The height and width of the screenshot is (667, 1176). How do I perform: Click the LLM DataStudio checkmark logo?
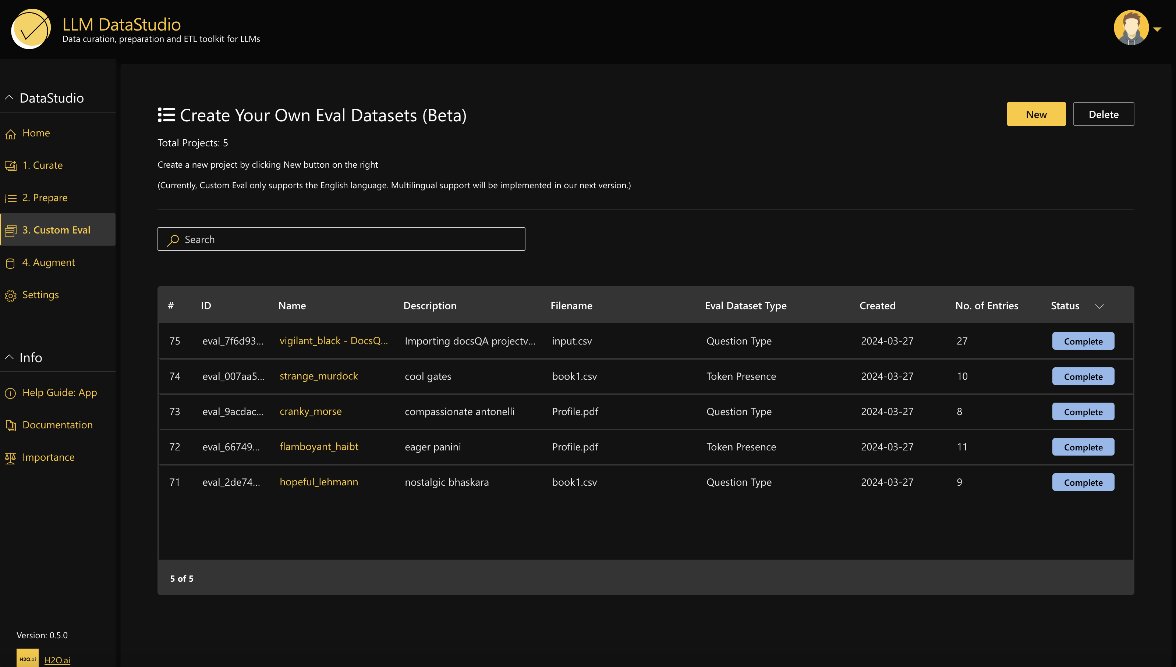coord(31,29)
